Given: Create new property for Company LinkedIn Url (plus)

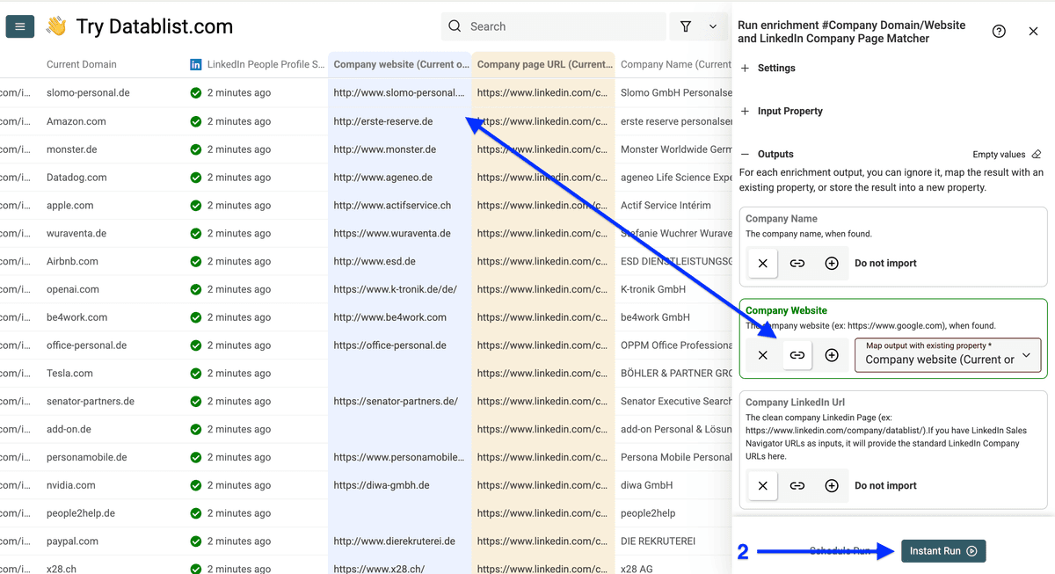Looking at the screenshot, I should tap(832, 485).
